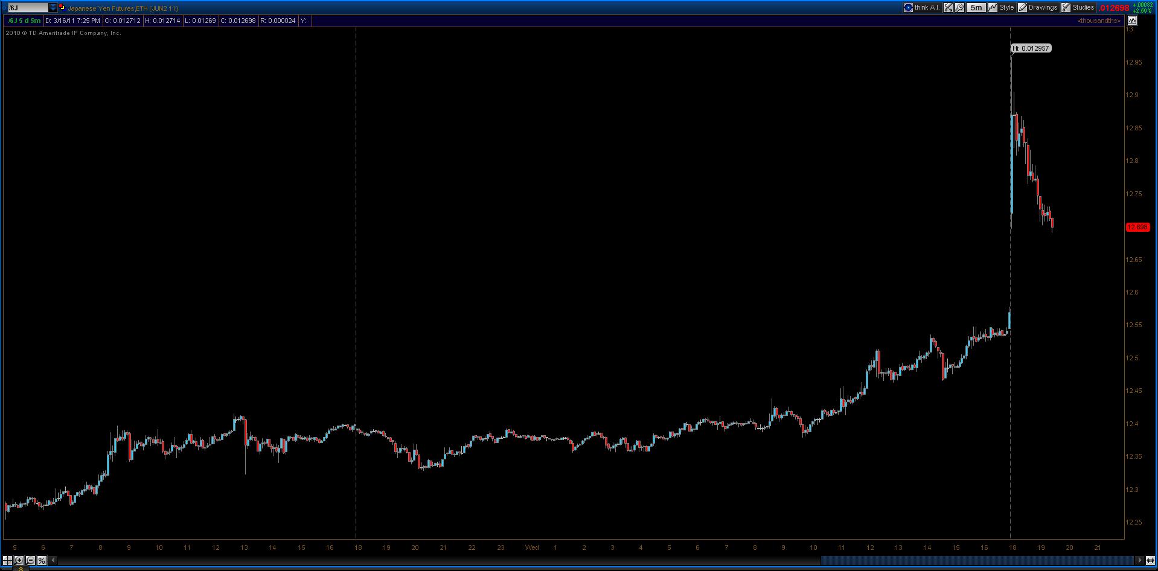
Task: Click the /6J 5 d 5m label
Action: click(x=25, y=21)
